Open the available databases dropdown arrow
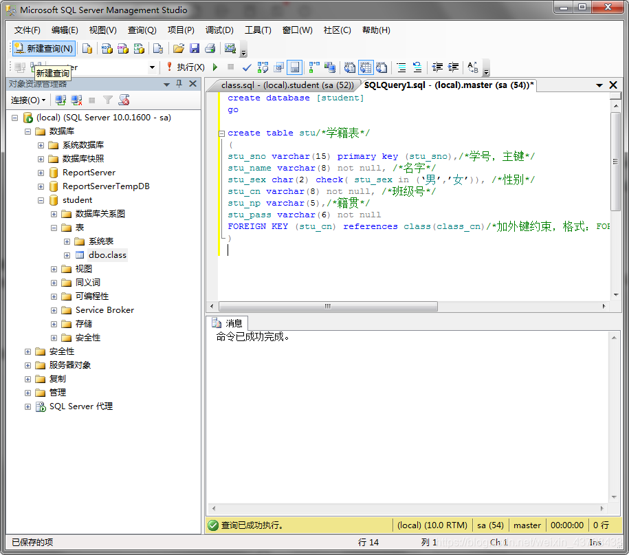The height and width of the screenshot is (555, 629). click(x=152, y=67)
